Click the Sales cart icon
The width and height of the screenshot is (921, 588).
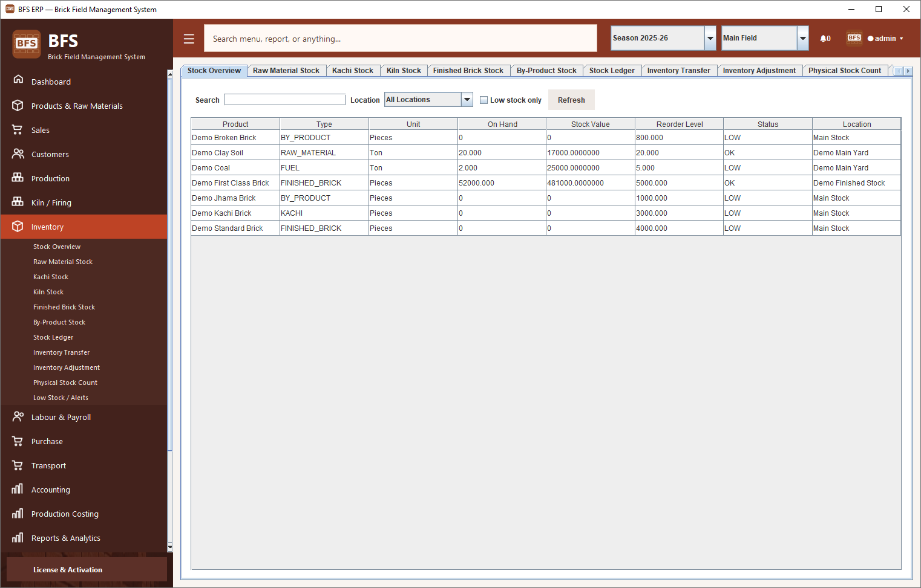18,130
